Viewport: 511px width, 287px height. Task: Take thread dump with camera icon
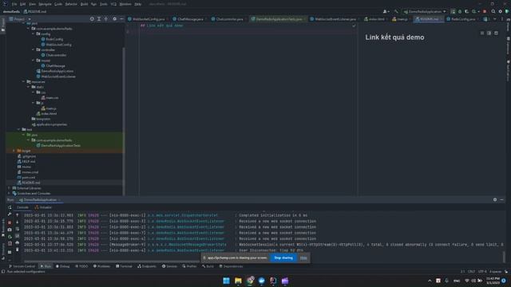pos(10,230)
